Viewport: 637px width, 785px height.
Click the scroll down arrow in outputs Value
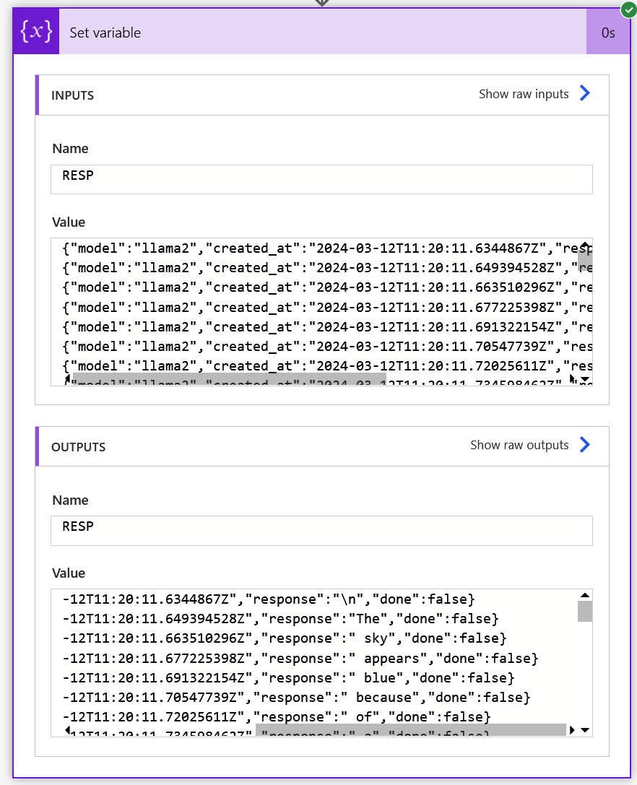[x=585, y=730]
